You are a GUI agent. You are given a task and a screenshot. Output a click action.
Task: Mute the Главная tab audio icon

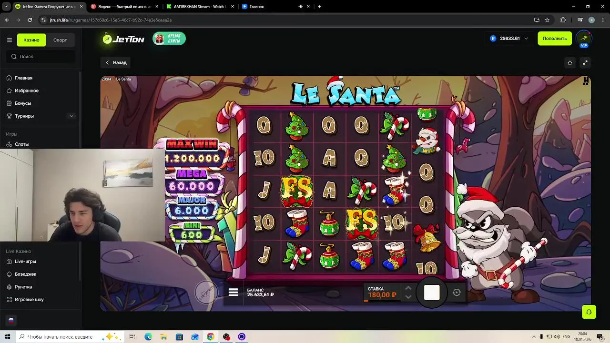(x=300, y=7)
